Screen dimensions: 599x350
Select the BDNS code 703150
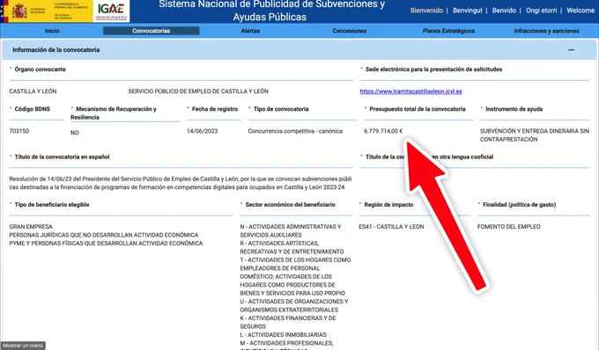(x=19, y=131)
